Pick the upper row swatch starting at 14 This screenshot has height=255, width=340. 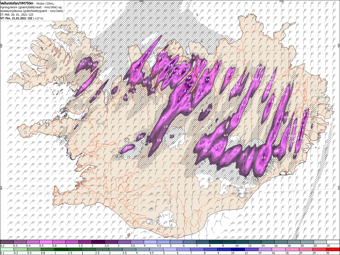coord(268,242)
